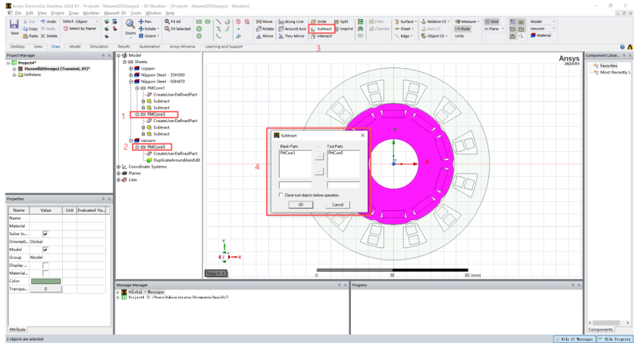636x343 pixels.
Task: Click the Imprint tool
Action: tap(344, 29)
